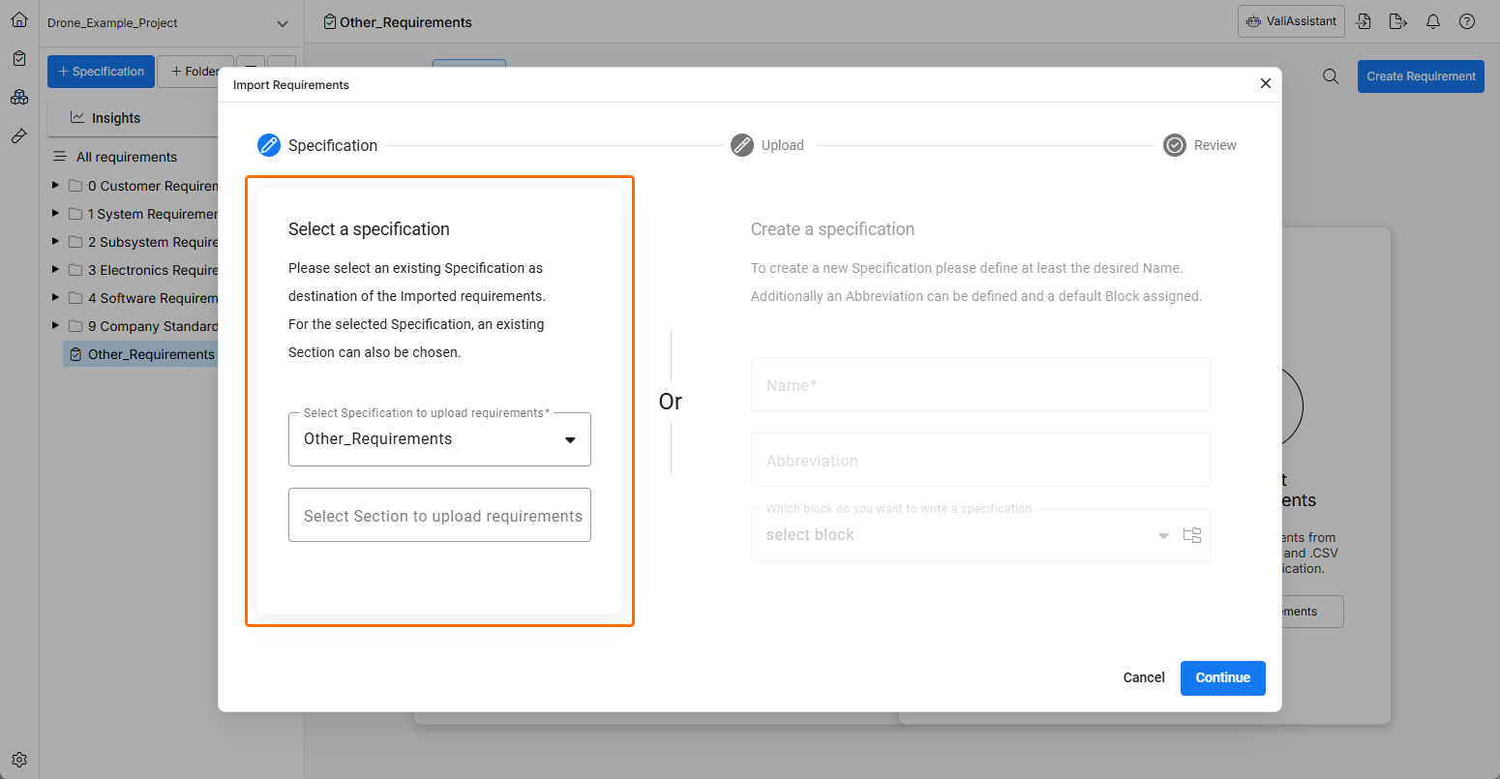
Task: Select the 9 Company Standards folder row
Action: [144, 326]
